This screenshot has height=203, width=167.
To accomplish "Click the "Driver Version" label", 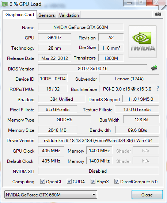I will coord(20,141).
